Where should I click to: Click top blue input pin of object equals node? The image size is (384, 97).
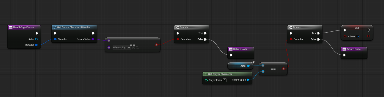pyautogui.click(x=263, y=66)
